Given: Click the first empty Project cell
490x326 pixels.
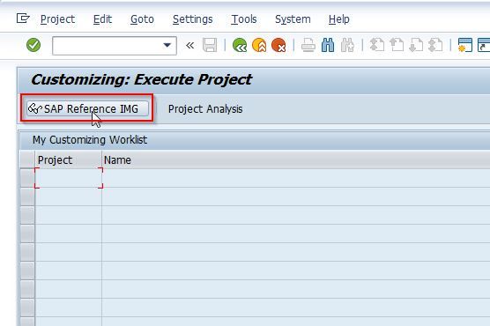Looking at the screenshot, I should pyautogui.click(x=69, y=178).
